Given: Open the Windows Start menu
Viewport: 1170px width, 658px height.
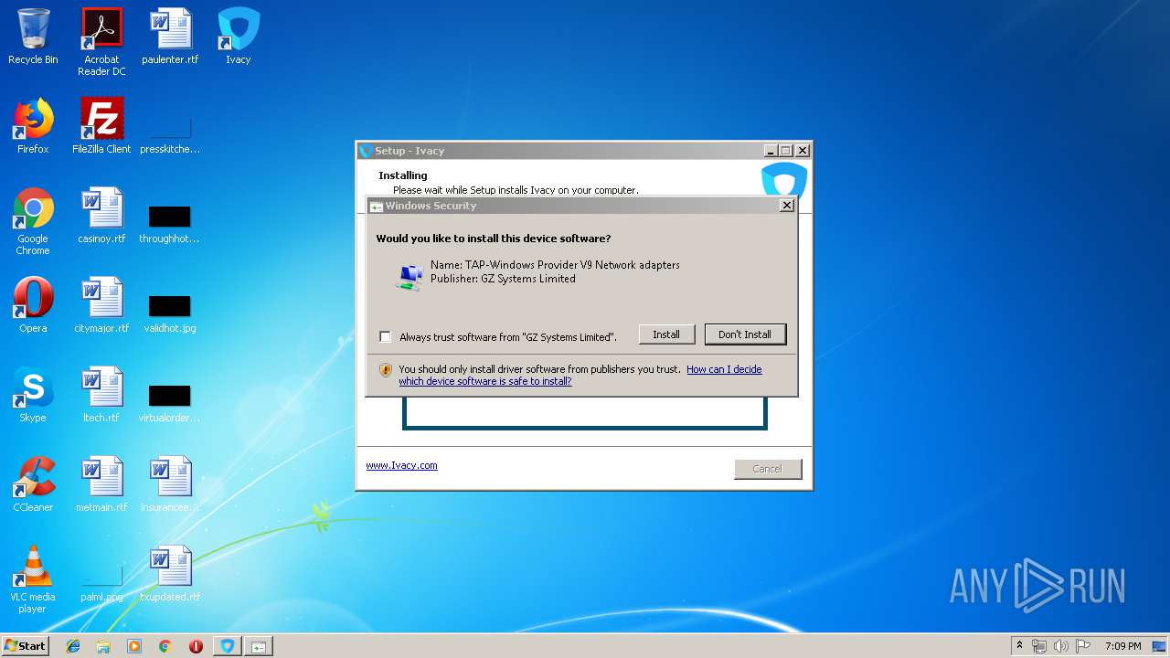Looking at the screenshot, I should 26,645.
